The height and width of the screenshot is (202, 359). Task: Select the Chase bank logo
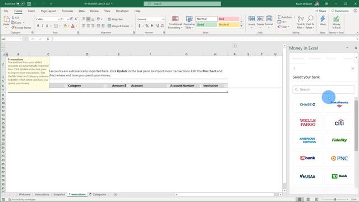click(307, 104)
